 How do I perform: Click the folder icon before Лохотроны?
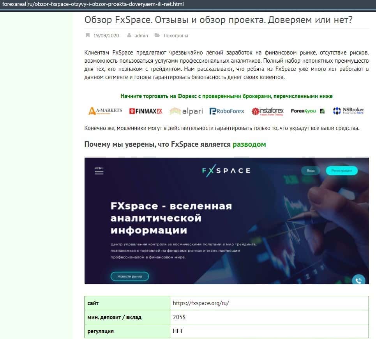tap(157, 35)
